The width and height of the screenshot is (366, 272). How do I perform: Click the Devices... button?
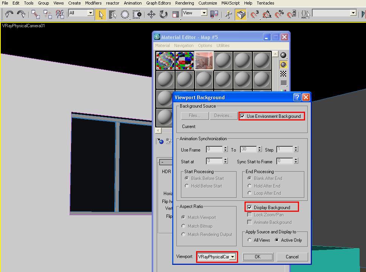point(223,116)
